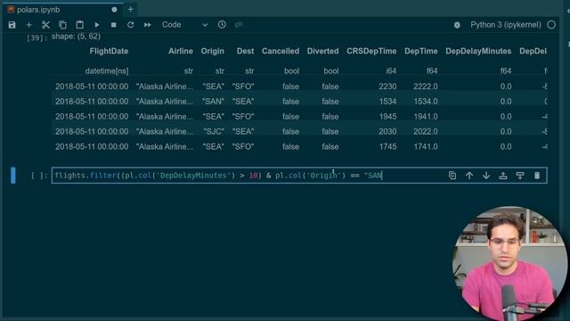Image resolution: width=570 pixels, height=321 pixels.
Task: Duplicate the active cell with the cell toolbar icon
Action: tap(452, 176)
